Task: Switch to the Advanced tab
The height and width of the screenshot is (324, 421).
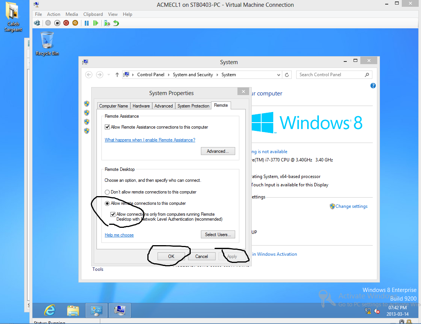Action: pos(164,106)
